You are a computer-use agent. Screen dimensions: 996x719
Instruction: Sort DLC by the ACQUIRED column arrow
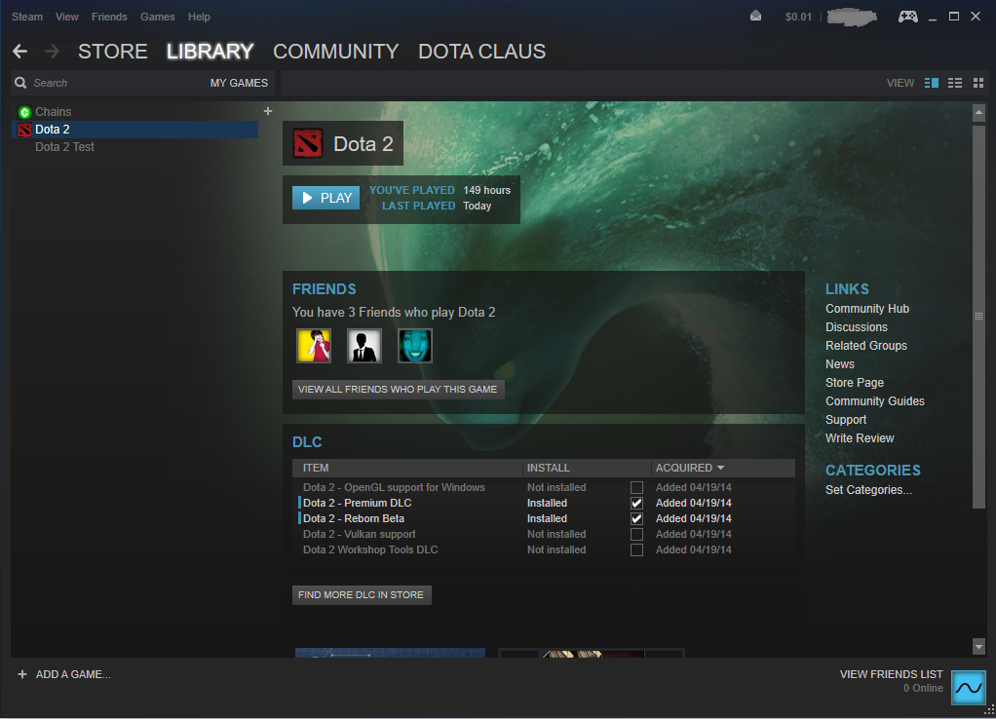pos(720,468)
